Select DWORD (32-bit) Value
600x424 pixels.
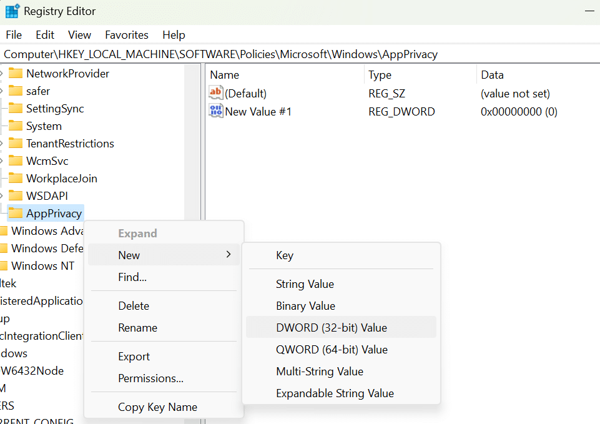[x=342, y=327]
